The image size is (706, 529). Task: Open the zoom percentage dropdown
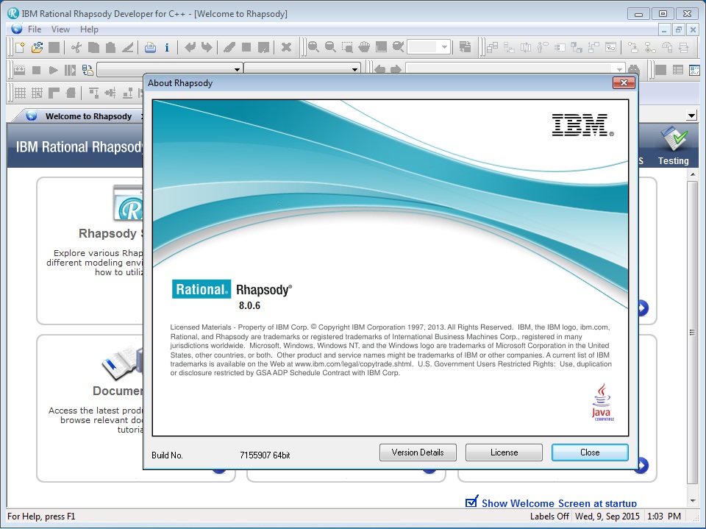tap(444, 47)
